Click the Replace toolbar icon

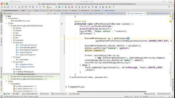tap(33, 7)
